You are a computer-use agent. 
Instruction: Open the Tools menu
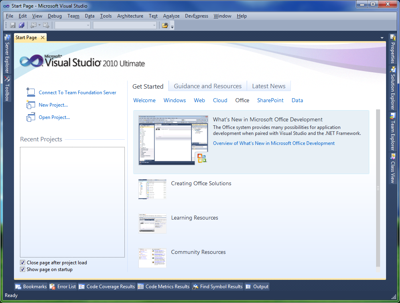click(x=106, y=16)
